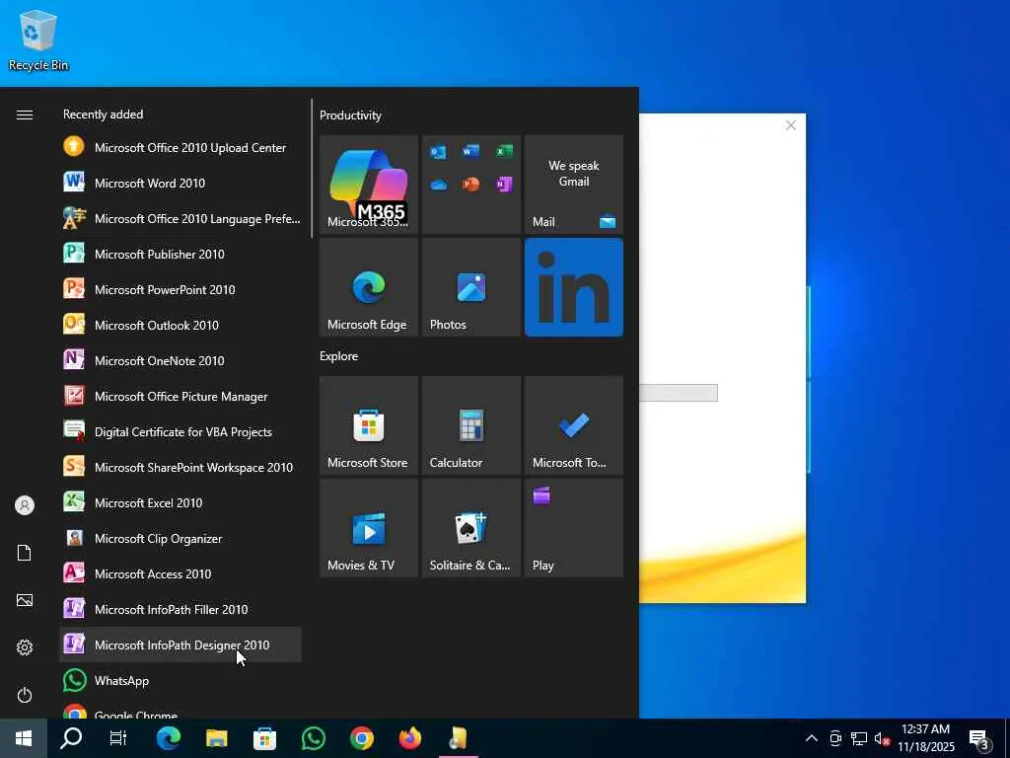Viewport: 1010px width, 758px height.
Task: Show hidden system tray icons
Action: click(812, 738)
